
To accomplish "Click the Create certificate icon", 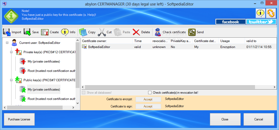I will 45,32.
